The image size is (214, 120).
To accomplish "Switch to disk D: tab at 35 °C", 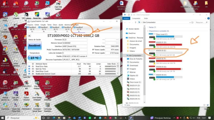I will pyautogui.click(x=55, y=29).
